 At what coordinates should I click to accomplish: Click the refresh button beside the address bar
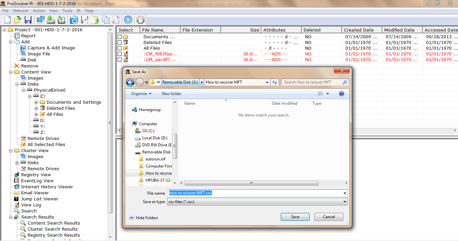click(x=275, y=82)
